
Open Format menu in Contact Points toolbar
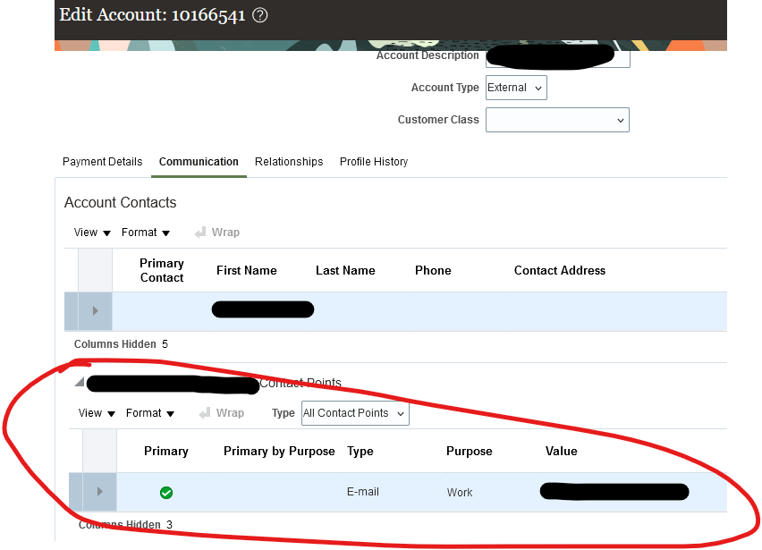[149, 413]
